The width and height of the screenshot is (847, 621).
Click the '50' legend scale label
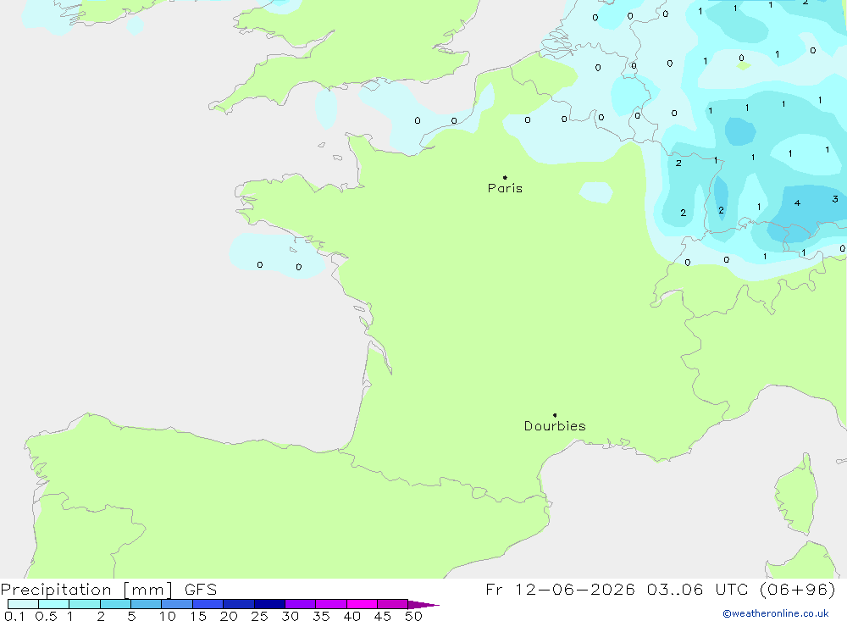tap(414, 616)
